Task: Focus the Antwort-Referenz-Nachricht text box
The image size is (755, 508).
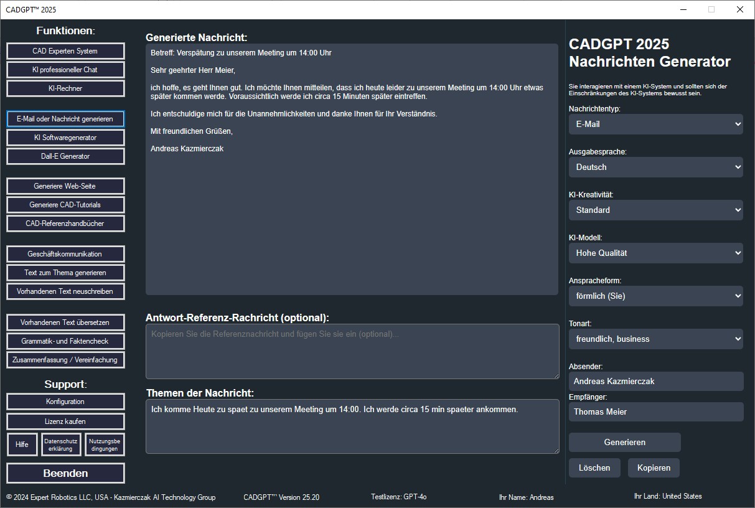Action: (352, 351)
